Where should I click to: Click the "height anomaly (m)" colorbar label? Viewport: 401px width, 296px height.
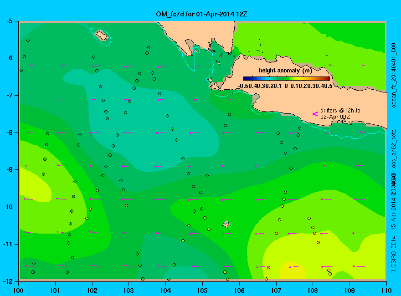tap(285, 71)
